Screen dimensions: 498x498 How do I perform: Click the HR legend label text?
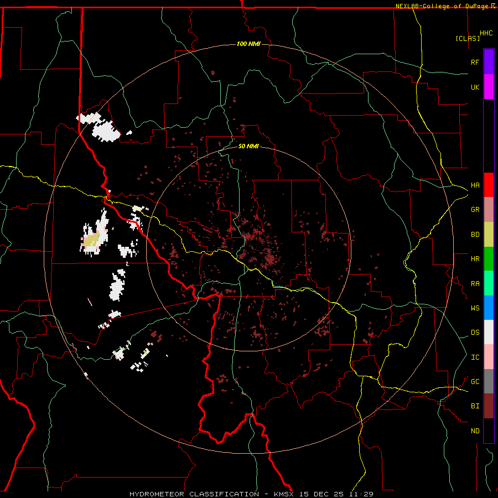pos(475,259)
